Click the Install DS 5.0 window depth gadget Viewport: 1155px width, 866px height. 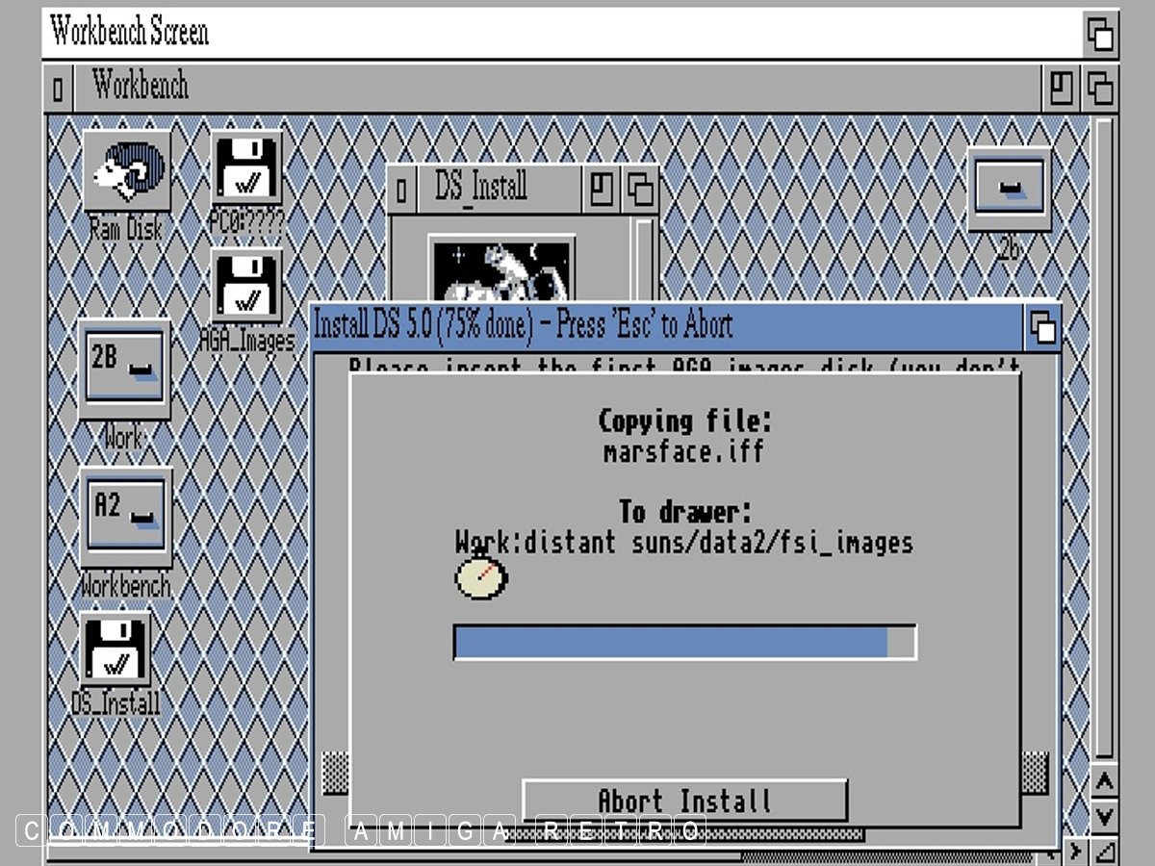pyautogui.click(x=1042, y=328)
